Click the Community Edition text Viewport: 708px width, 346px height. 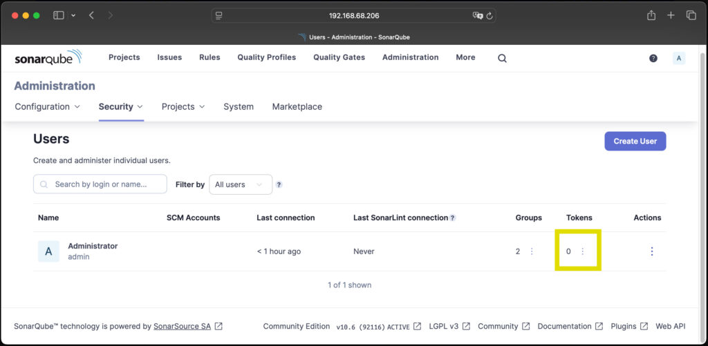point(297,326)
